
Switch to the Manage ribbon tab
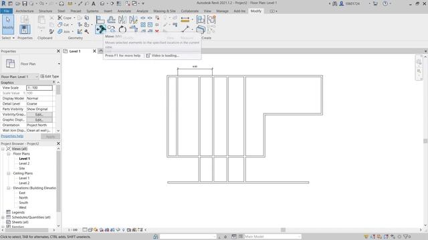[222, 11]
